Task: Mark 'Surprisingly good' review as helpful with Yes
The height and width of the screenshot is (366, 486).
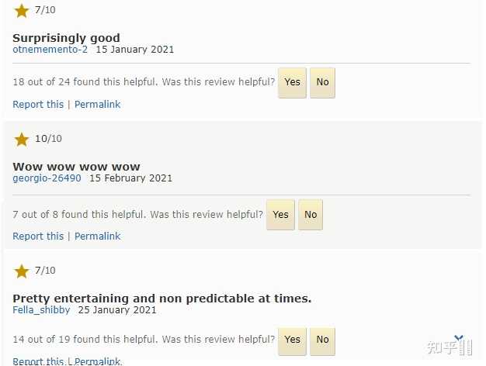Action: coord(292,83)
